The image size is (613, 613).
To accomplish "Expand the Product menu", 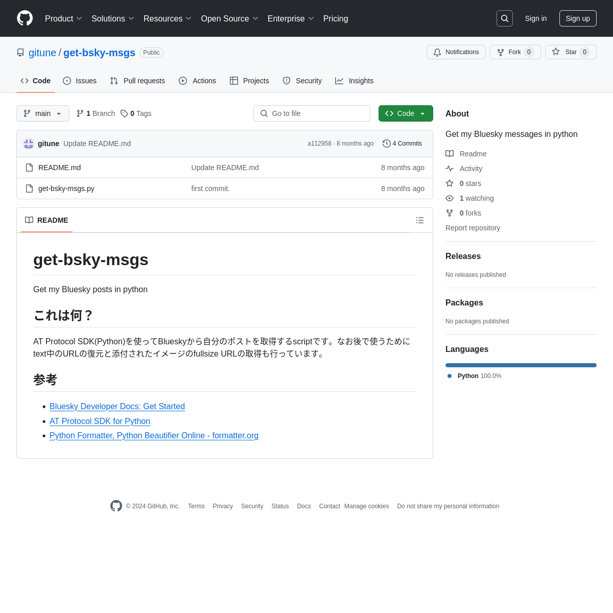I will coord(64,18).
